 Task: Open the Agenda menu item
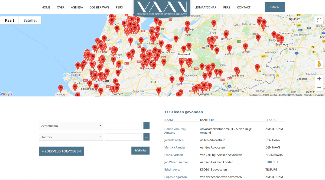(x=77, y=7)
